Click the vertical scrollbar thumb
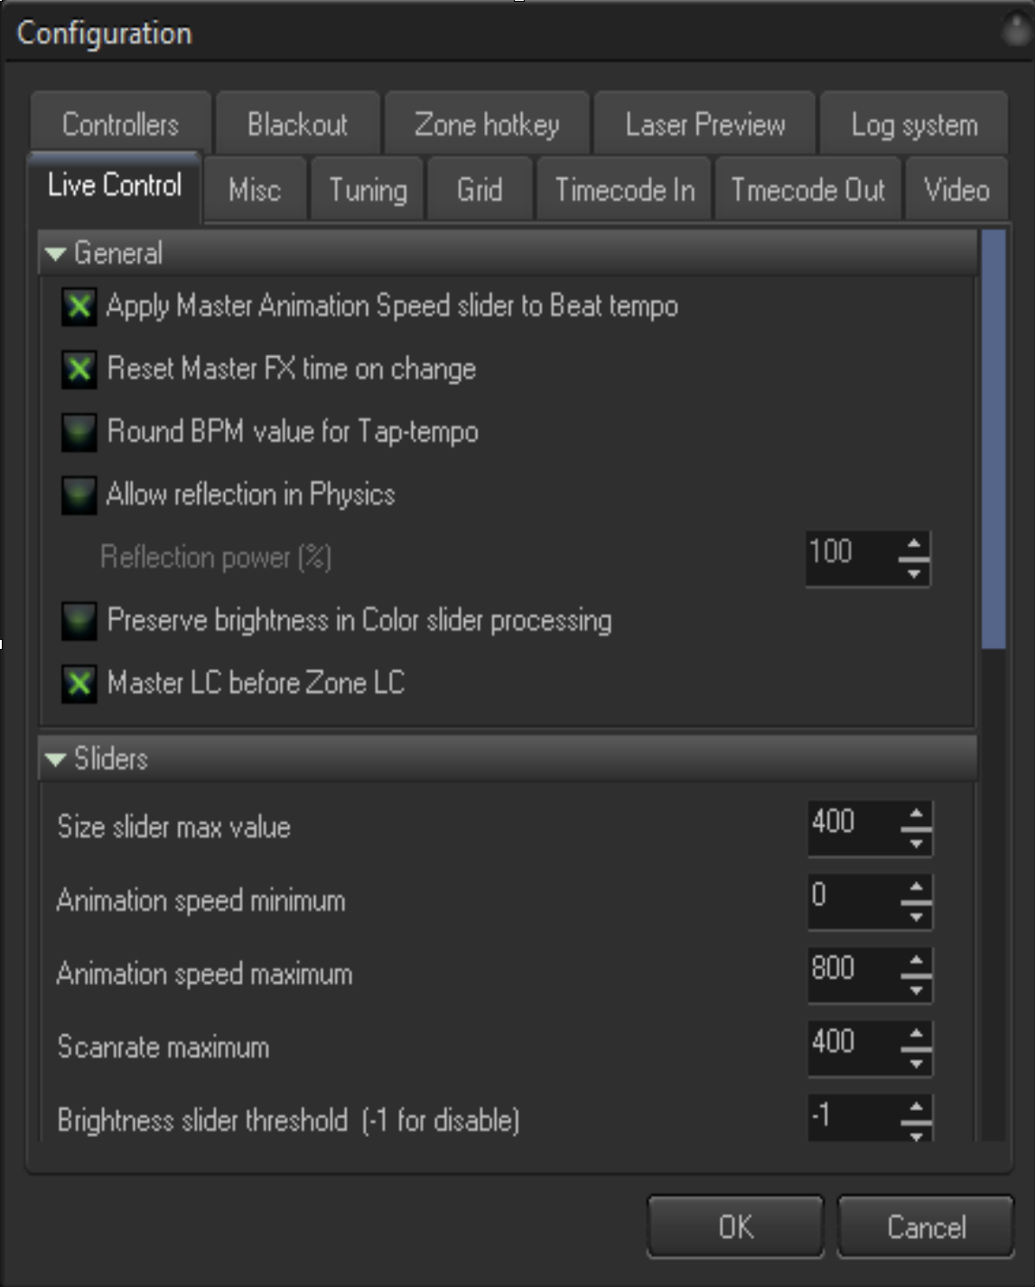 pyautogui.click(x=993, y=439)
